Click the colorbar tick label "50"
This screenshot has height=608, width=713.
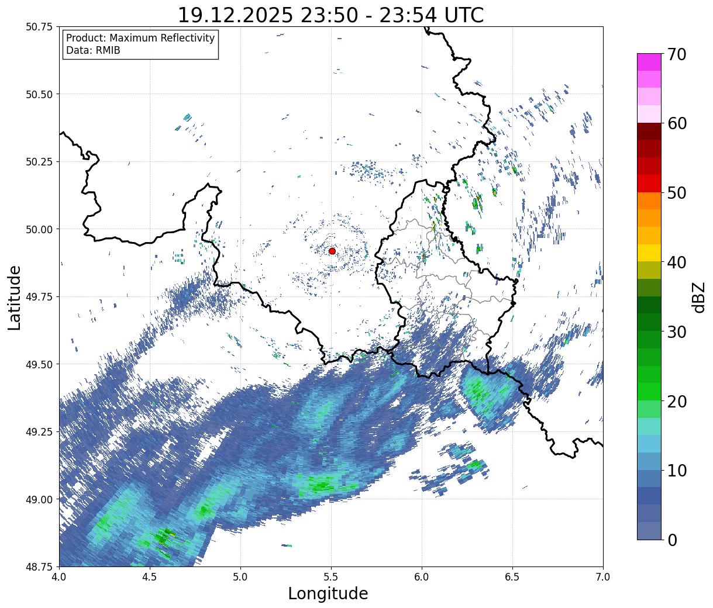(x=677, y=193)
